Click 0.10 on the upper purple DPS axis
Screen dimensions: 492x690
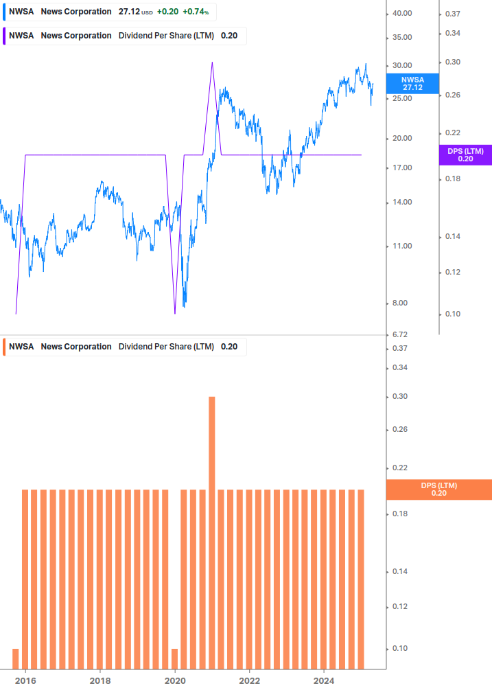pos(453,314)
